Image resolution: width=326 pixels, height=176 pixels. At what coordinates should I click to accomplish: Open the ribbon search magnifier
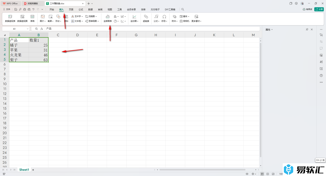[183, 9]
